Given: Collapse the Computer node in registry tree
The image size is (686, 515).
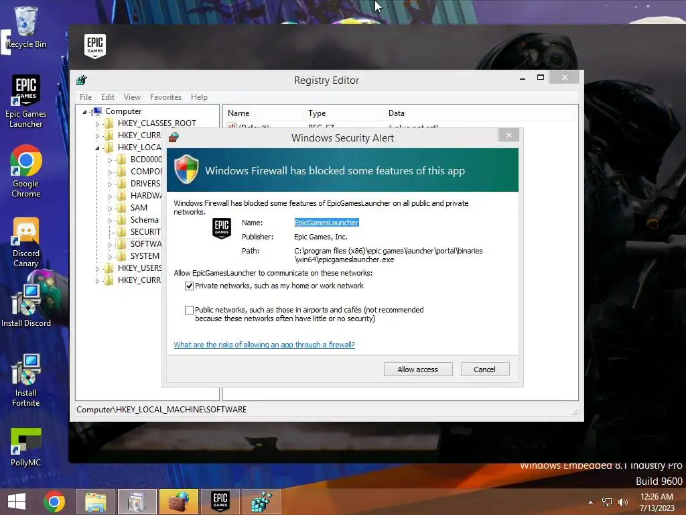Looking at the screenshot, I should click(x=84, y=112).
